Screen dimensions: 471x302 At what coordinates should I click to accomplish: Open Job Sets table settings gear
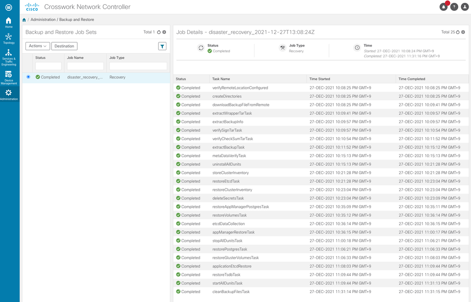(x=165, y=32)
